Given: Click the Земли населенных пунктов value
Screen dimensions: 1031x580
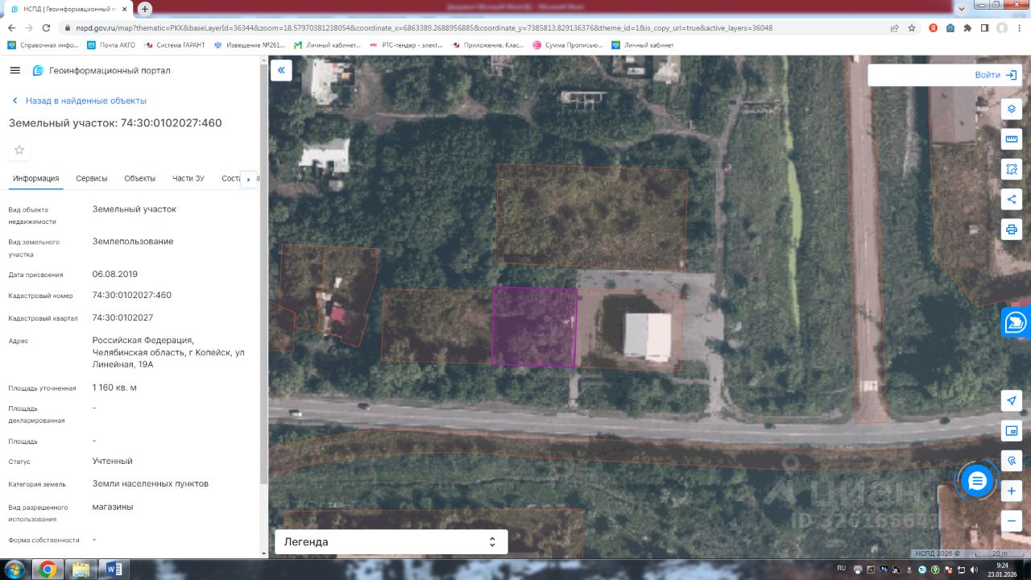Looking at the screenshot, I should click(x=151, y=484).
